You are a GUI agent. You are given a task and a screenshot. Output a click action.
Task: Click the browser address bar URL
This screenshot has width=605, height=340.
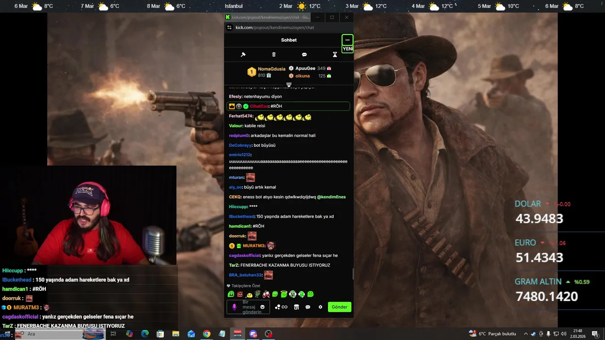point(275,27)
